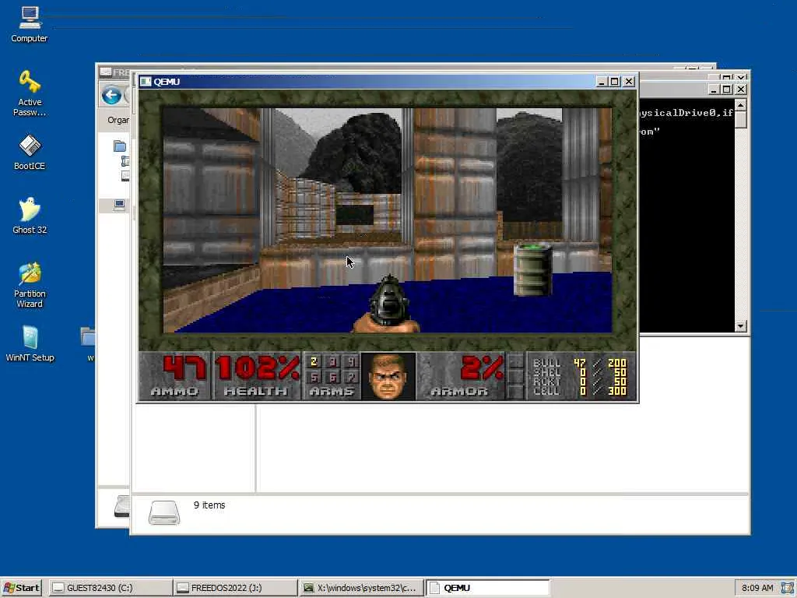The width and height of the screenshot is (797, 598).
Task: Maximize the console window
Action: 727,90
